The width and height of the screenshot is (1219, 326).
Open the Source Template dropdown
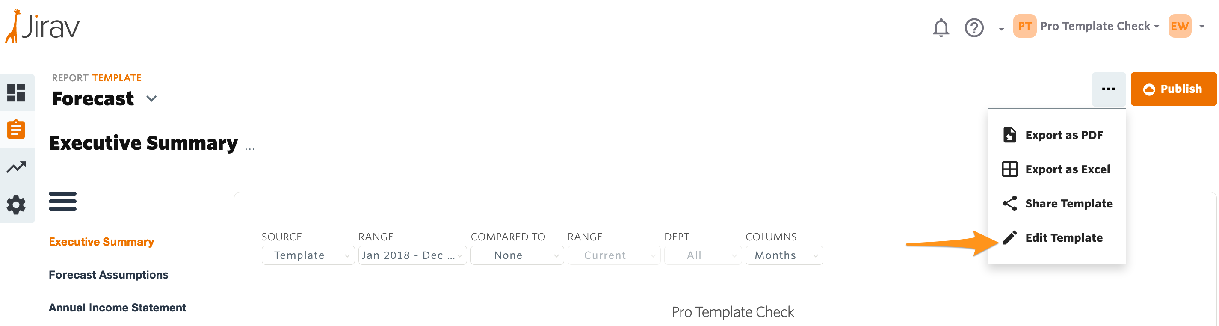click(308, 255)
